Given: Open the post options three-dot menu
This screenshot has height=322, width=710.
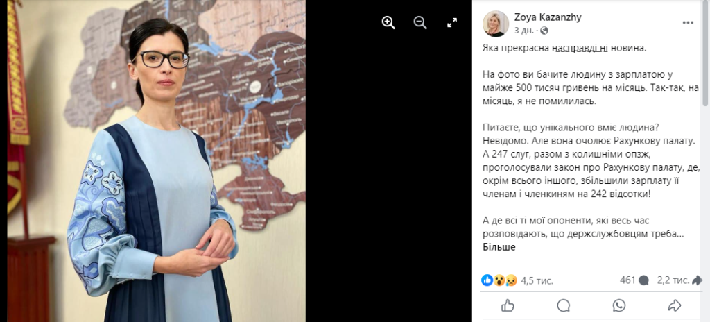Looking at the screenshot, I should (x=689, y=23).
